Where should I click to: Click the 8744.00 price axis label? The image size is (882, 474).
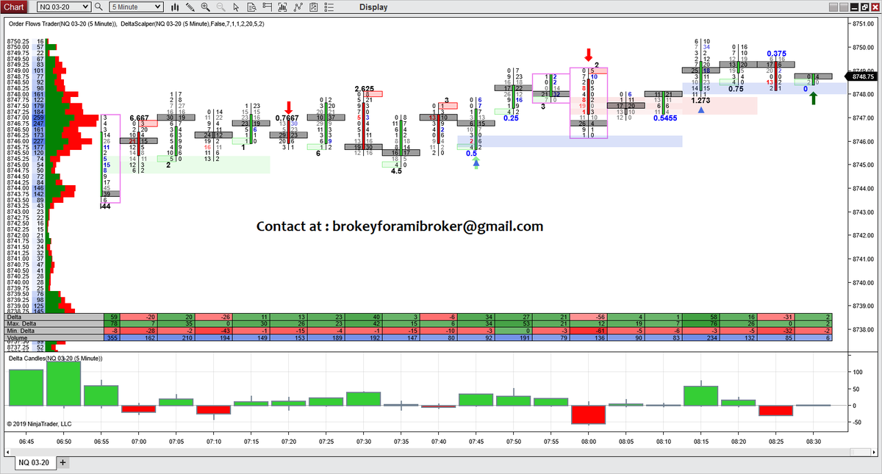tap(865, 188)
